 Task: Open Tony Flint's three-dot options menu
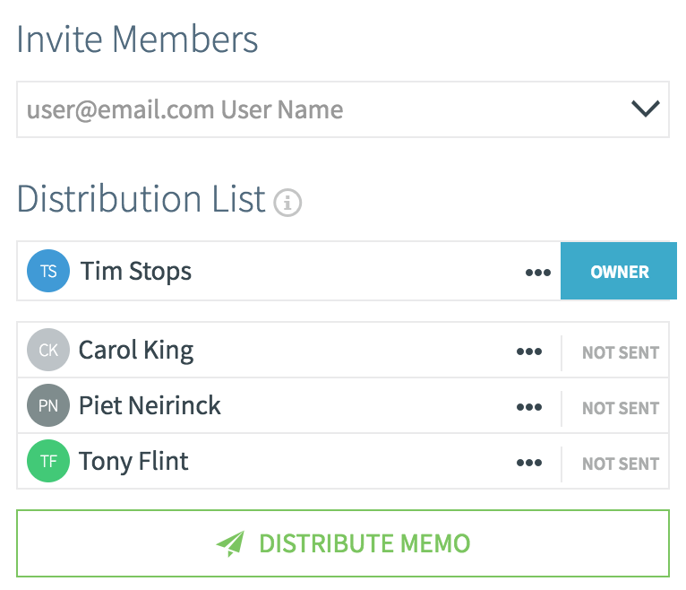[x=529, y=463]
